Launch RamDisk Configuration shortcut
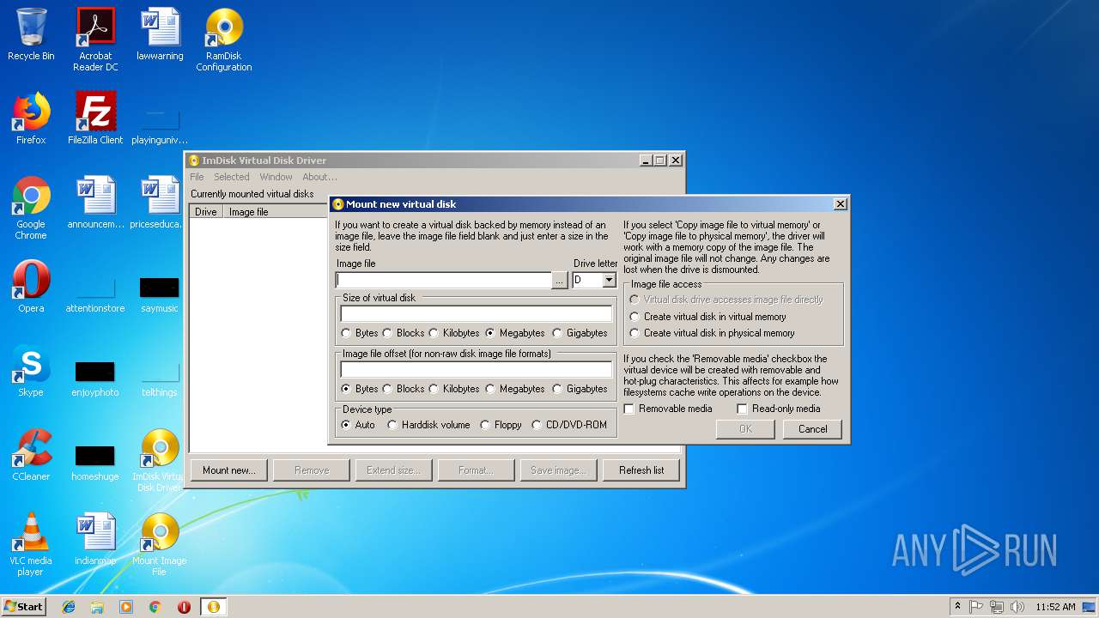This screenshot has height=618, width=1099. [224, 39]
